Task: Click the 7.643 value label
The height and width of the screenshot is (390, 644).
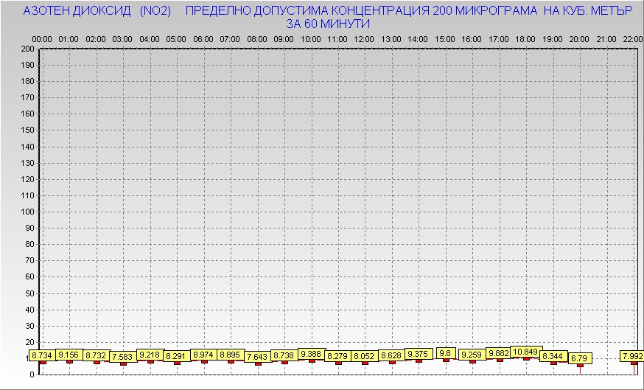Action: pos(257,357)
